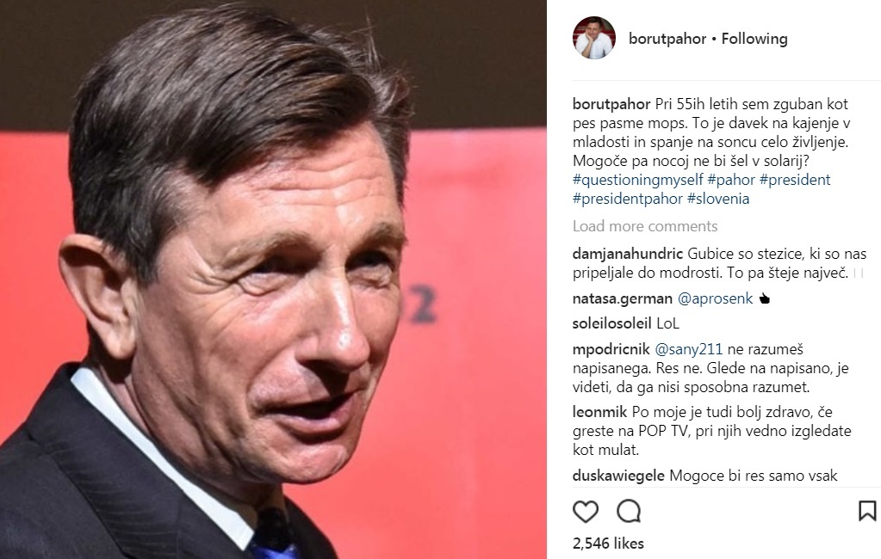The image size is (881, 559).
Task: Open the #president hashtag link
Action: click(x=795, y=180)
